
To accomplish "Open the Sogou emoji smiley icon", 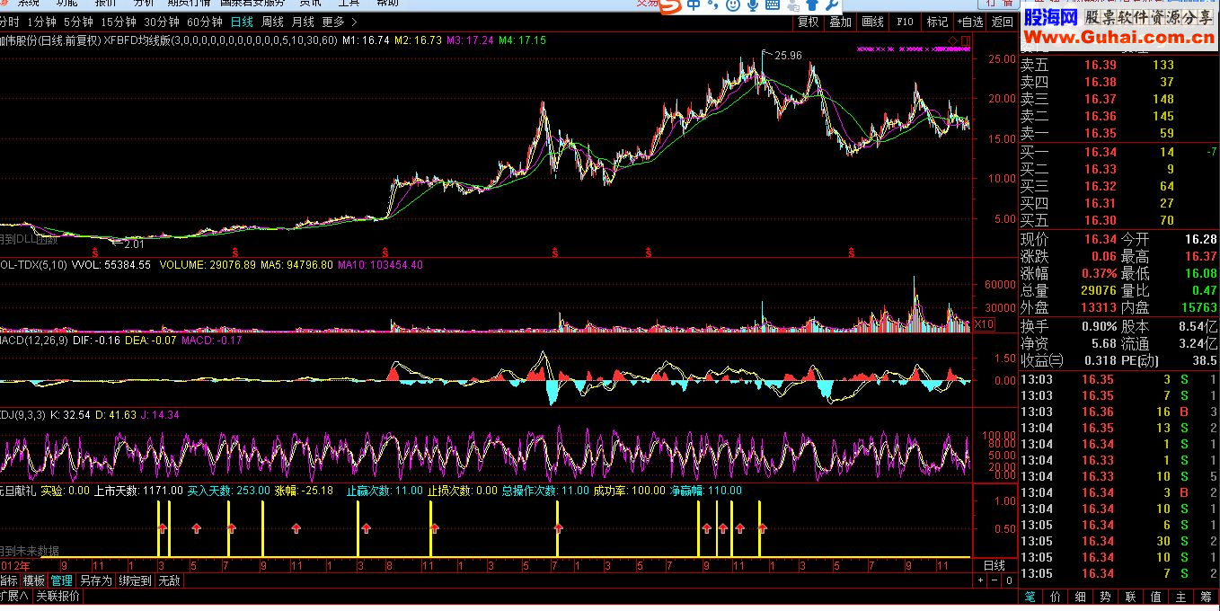I will [733, 4].
